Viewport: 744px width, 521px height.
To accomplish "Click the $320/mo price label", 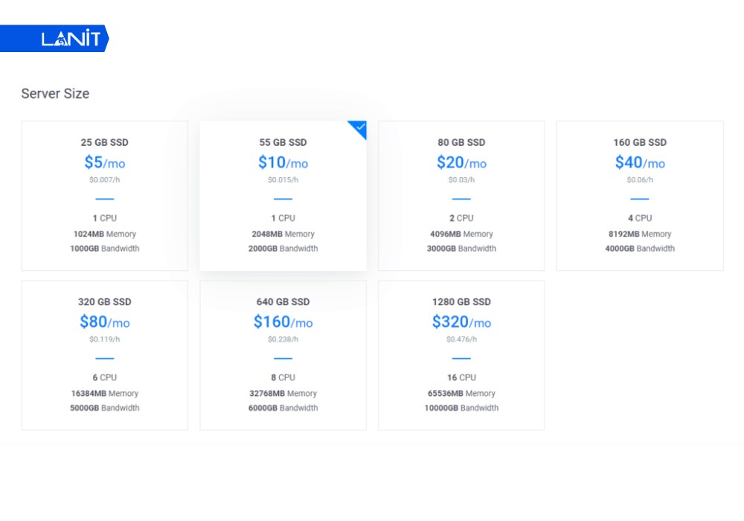I will 461,322.
